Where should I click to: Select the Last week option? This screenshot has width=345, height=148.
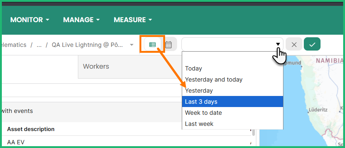(x=199, y=124)
